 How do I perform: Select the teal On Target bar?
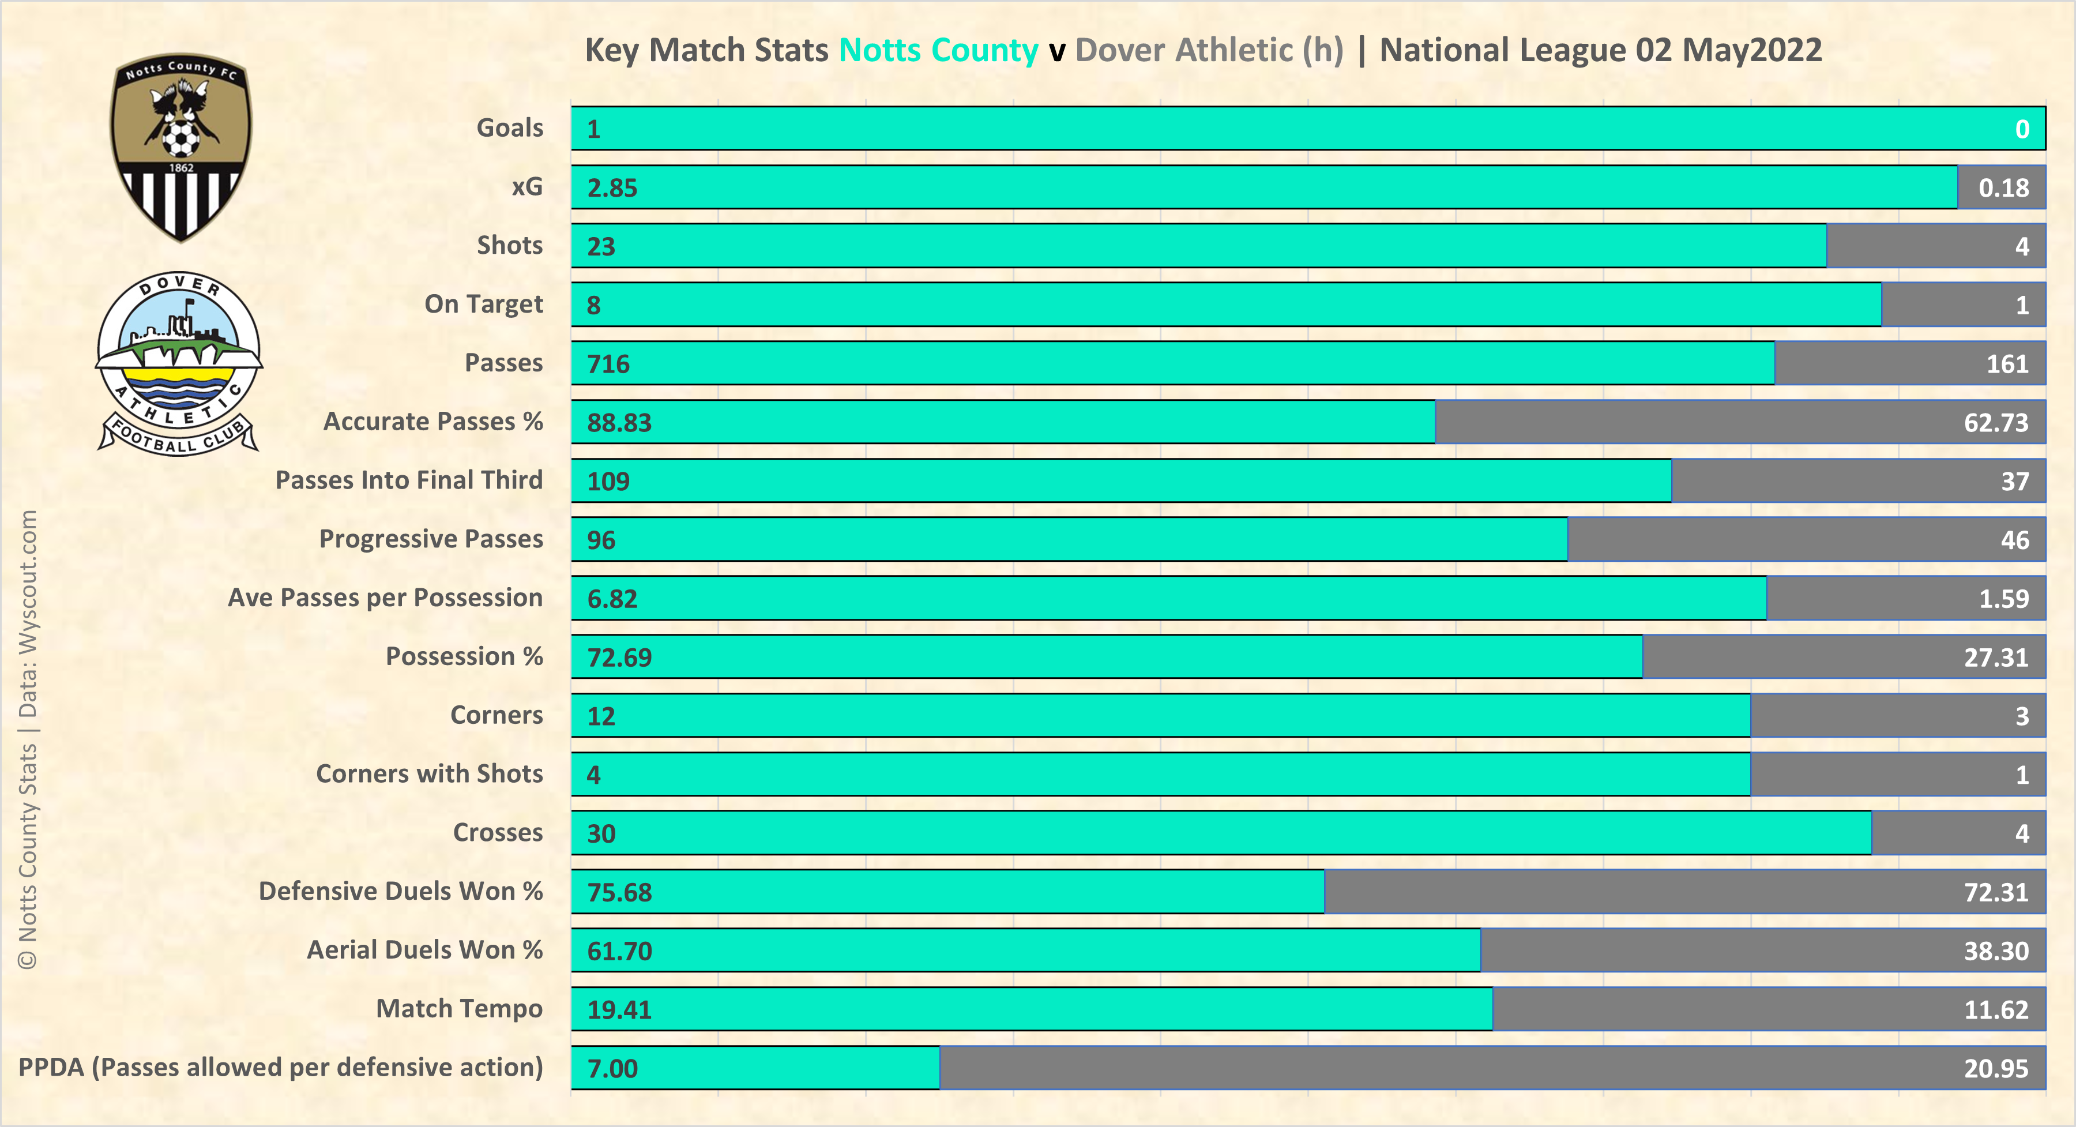1225,305
